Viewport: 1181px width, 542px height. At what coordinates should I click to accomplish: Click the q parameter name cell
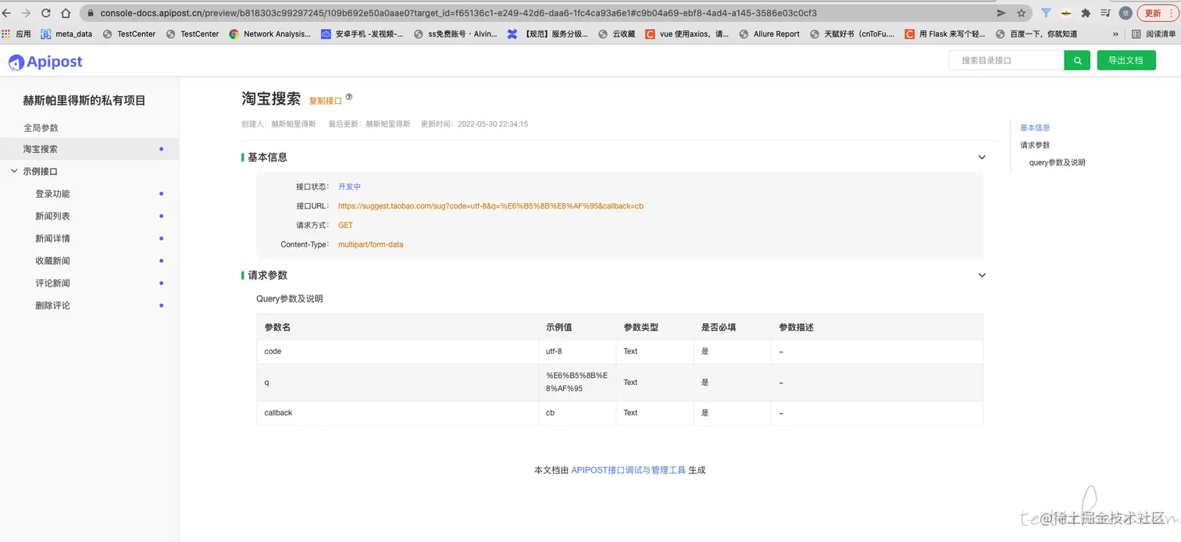397,383
